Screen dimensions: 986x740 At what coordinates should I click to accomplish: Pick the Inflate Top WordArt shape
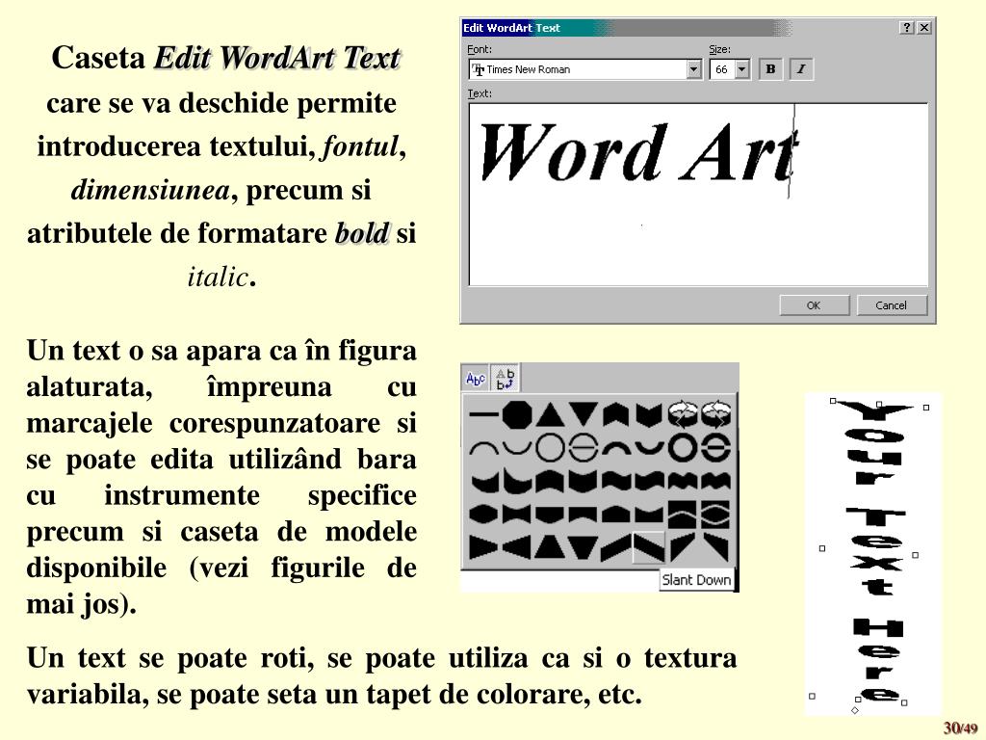coord(616,515)
